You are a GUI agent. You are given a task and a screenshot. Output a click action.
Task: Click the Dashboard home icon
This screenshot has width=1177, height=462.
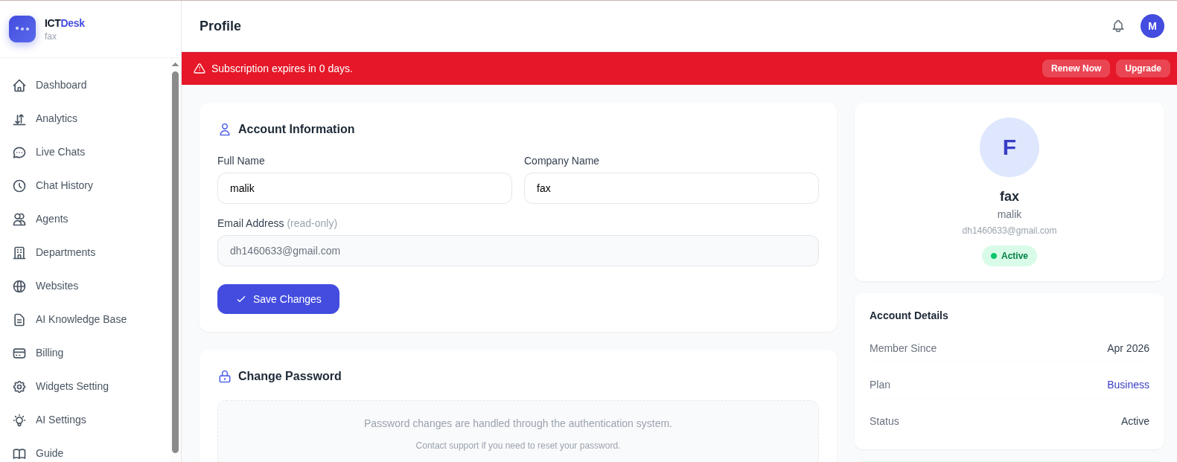pyautogui.click(x=19, y=86)
